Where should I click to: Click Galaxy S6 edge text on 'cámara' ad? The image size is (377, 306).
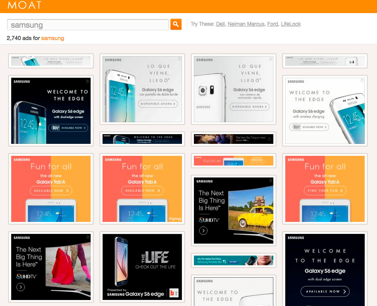tap(249, 90)
